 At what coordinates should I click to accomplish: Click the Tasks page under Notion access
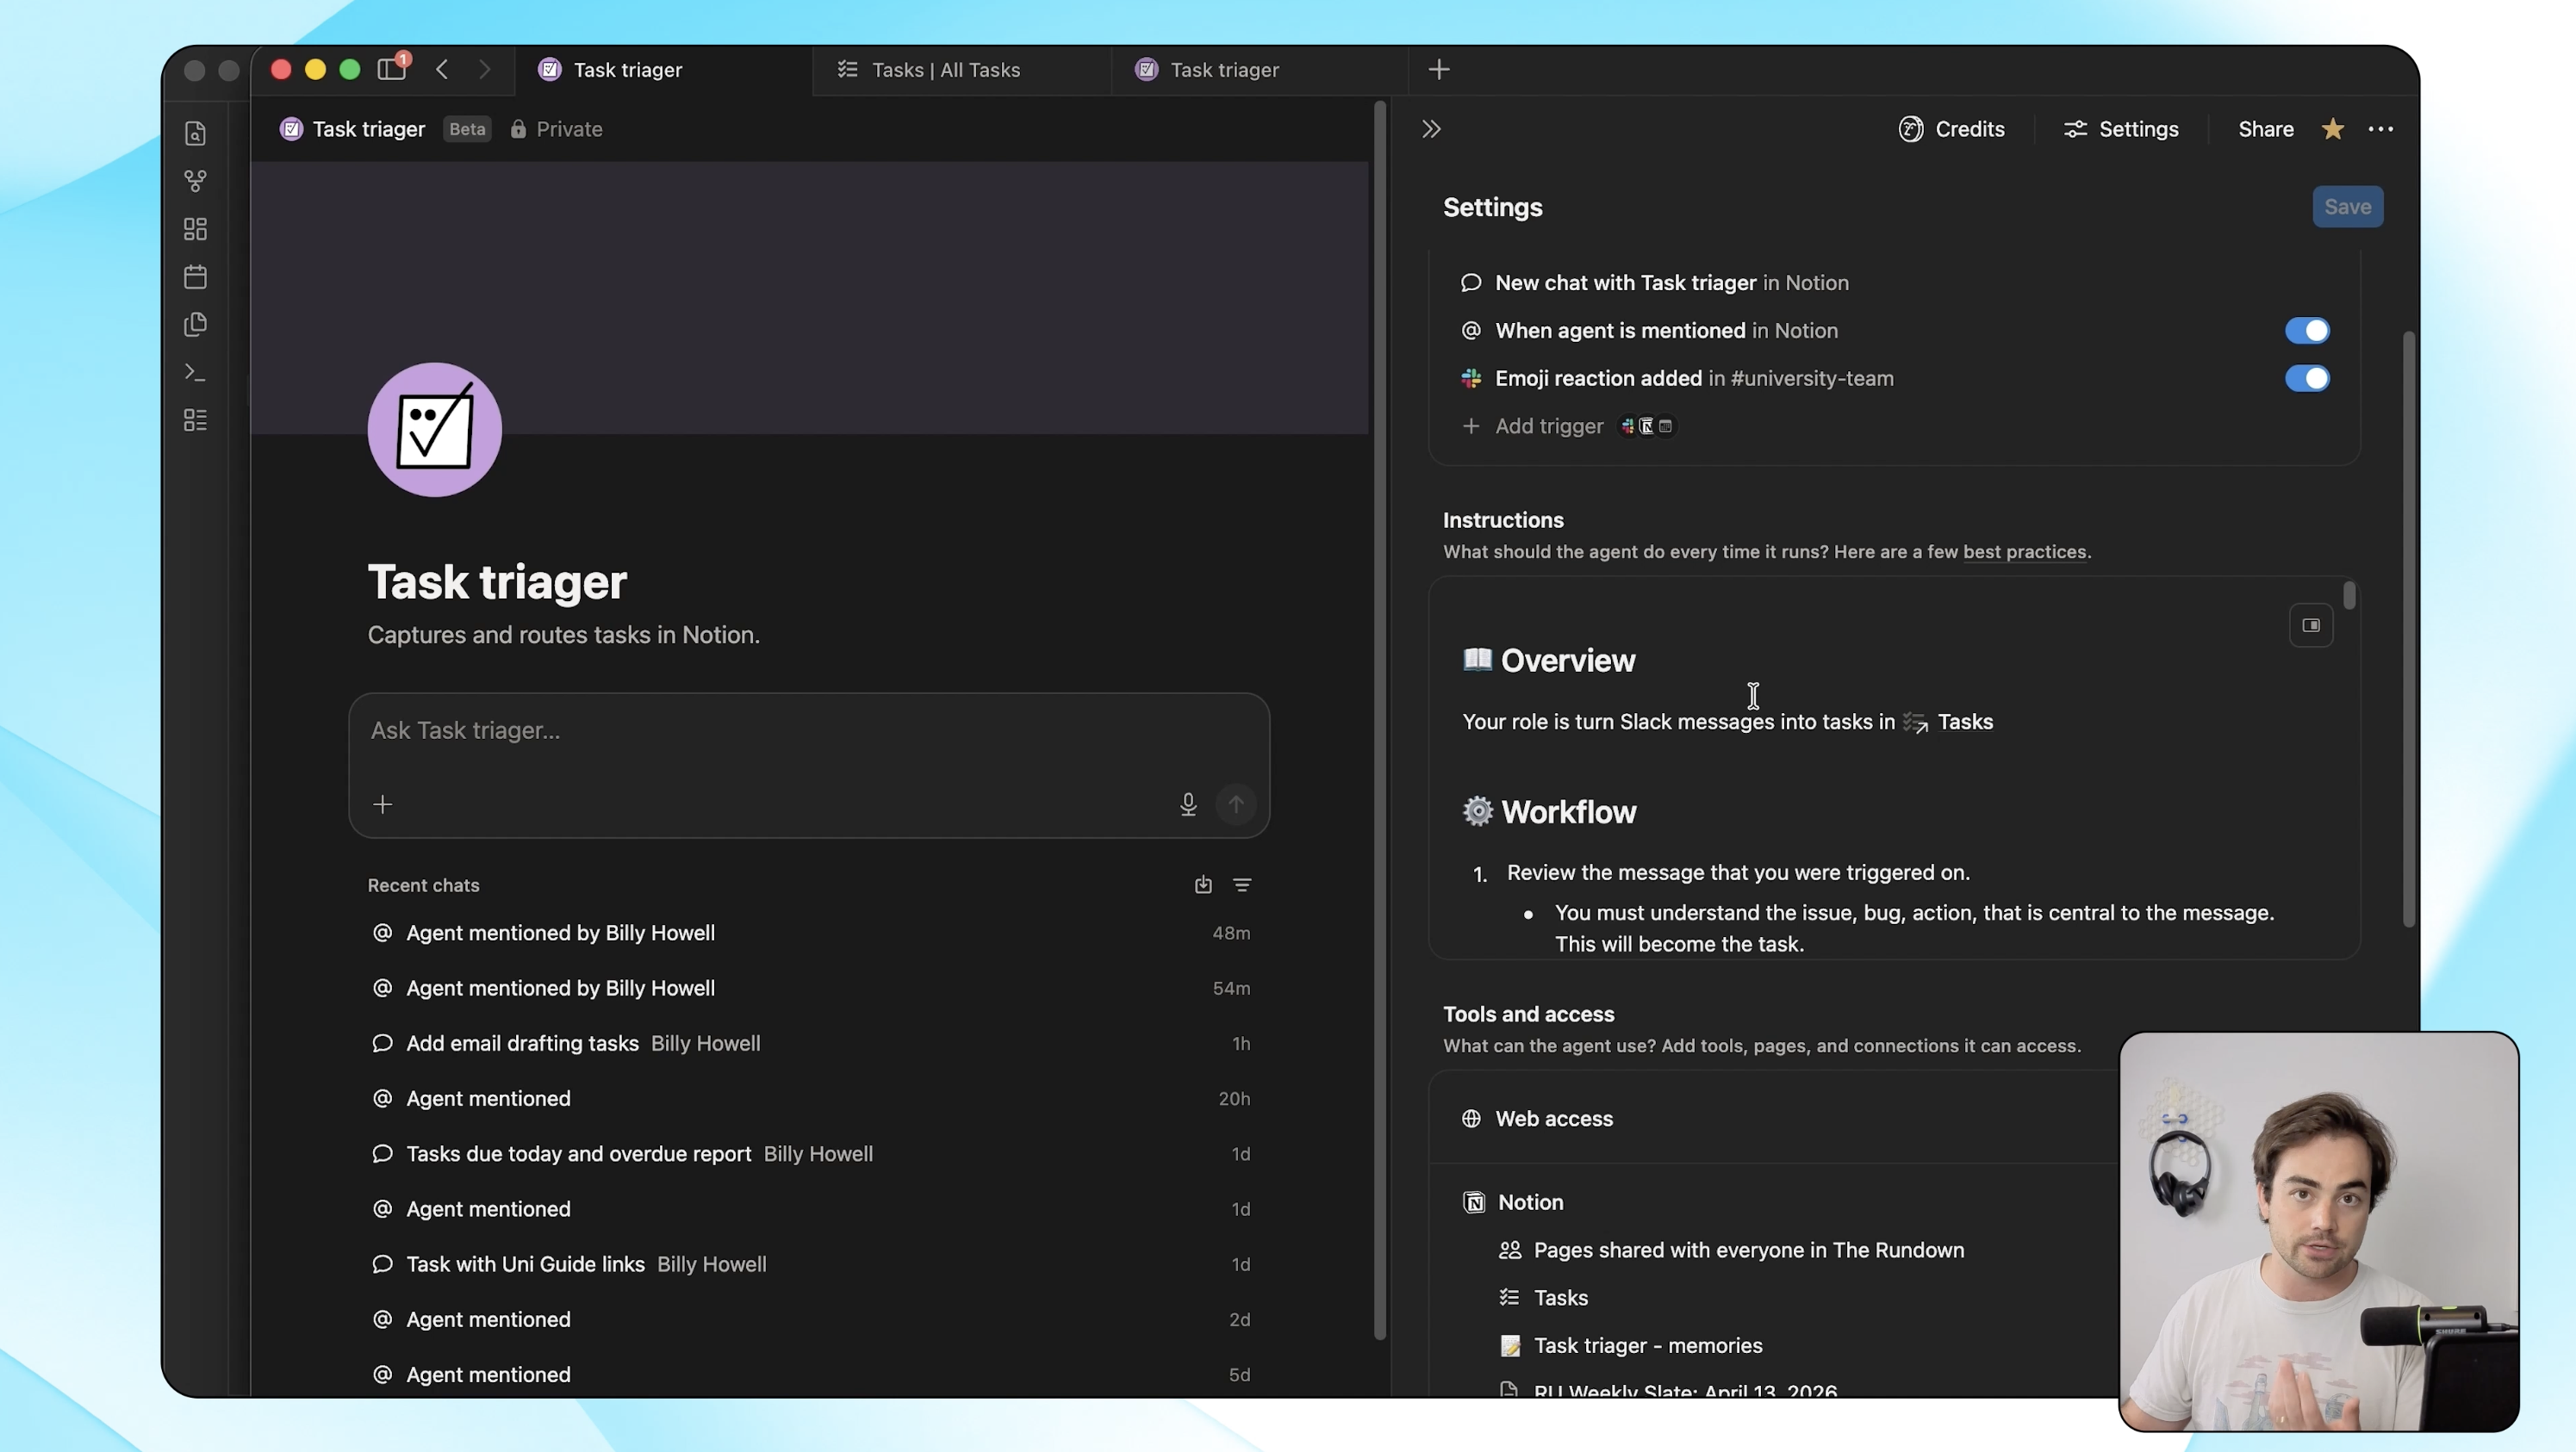[1544, 1298]
